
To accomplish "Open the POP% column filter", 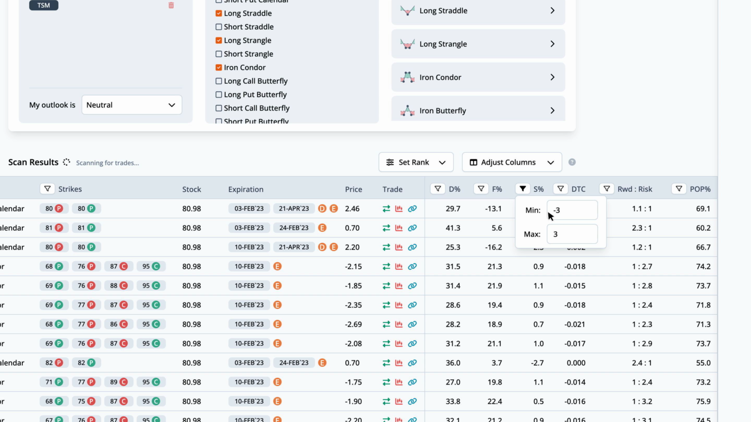I will click(x=679, y=189).
